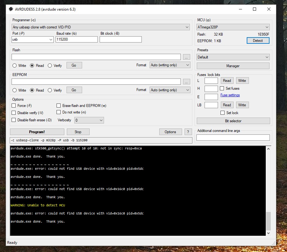Screen dimensions: 287x252
Task: Select the Flash Verify radio button
Action: click(x=50, y=65)
